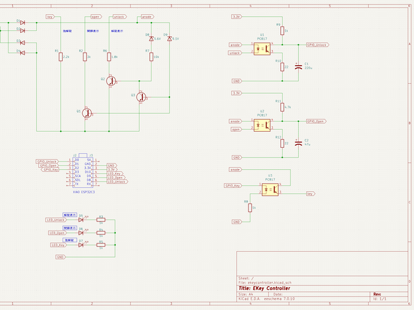The height and width of the screenshot is (310, 414).
Task: Select resistor R11 4.7k
Action: (x=282, y=107)
